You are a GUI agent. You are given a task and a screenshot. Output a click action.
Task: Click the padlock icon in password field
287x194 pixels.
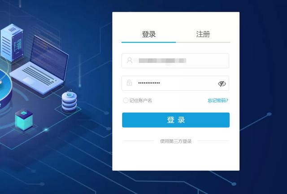(x=129, y=83)
